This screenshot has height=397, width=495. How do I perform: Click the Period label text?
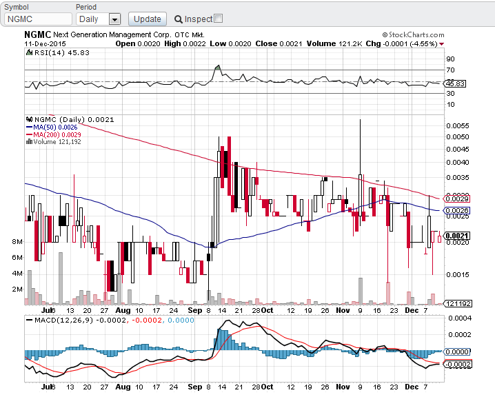tap(86, 7)
